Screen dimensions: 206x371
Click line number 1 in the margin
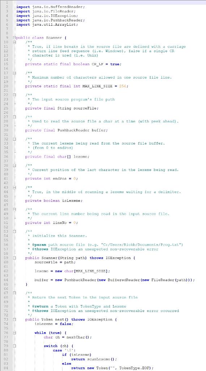point(7,3)
